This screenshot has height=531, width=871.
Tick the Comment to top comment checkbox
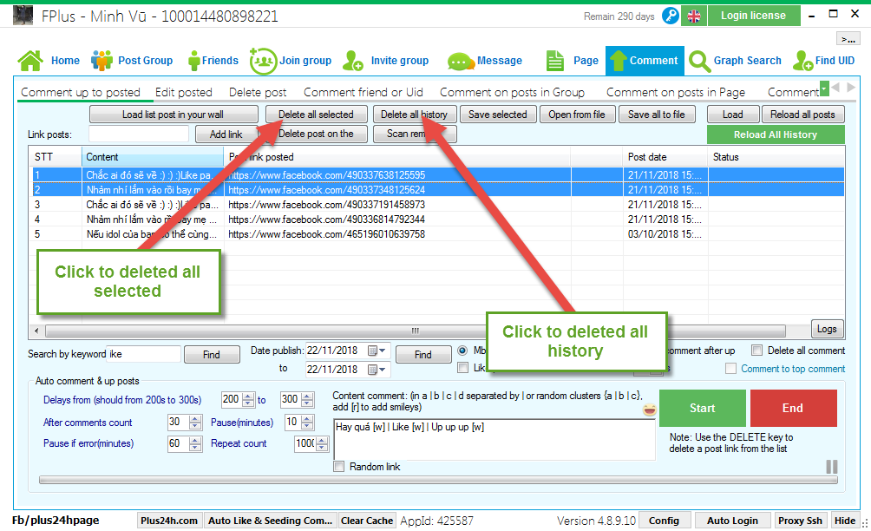coord(731,369)
